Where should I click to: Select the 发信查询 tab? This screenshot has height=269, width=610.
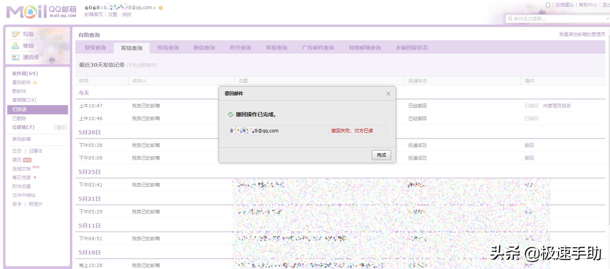132,48
